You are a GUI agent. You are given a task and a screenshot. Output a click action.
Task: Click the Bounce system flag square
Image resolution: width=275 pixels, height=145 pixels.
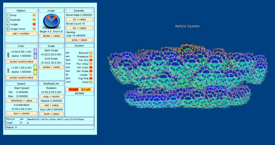tap(91, 53)
